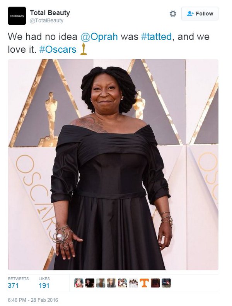Open the first red-haired user avatar
This screenshot has width=232, height=306.
point(79,283)
